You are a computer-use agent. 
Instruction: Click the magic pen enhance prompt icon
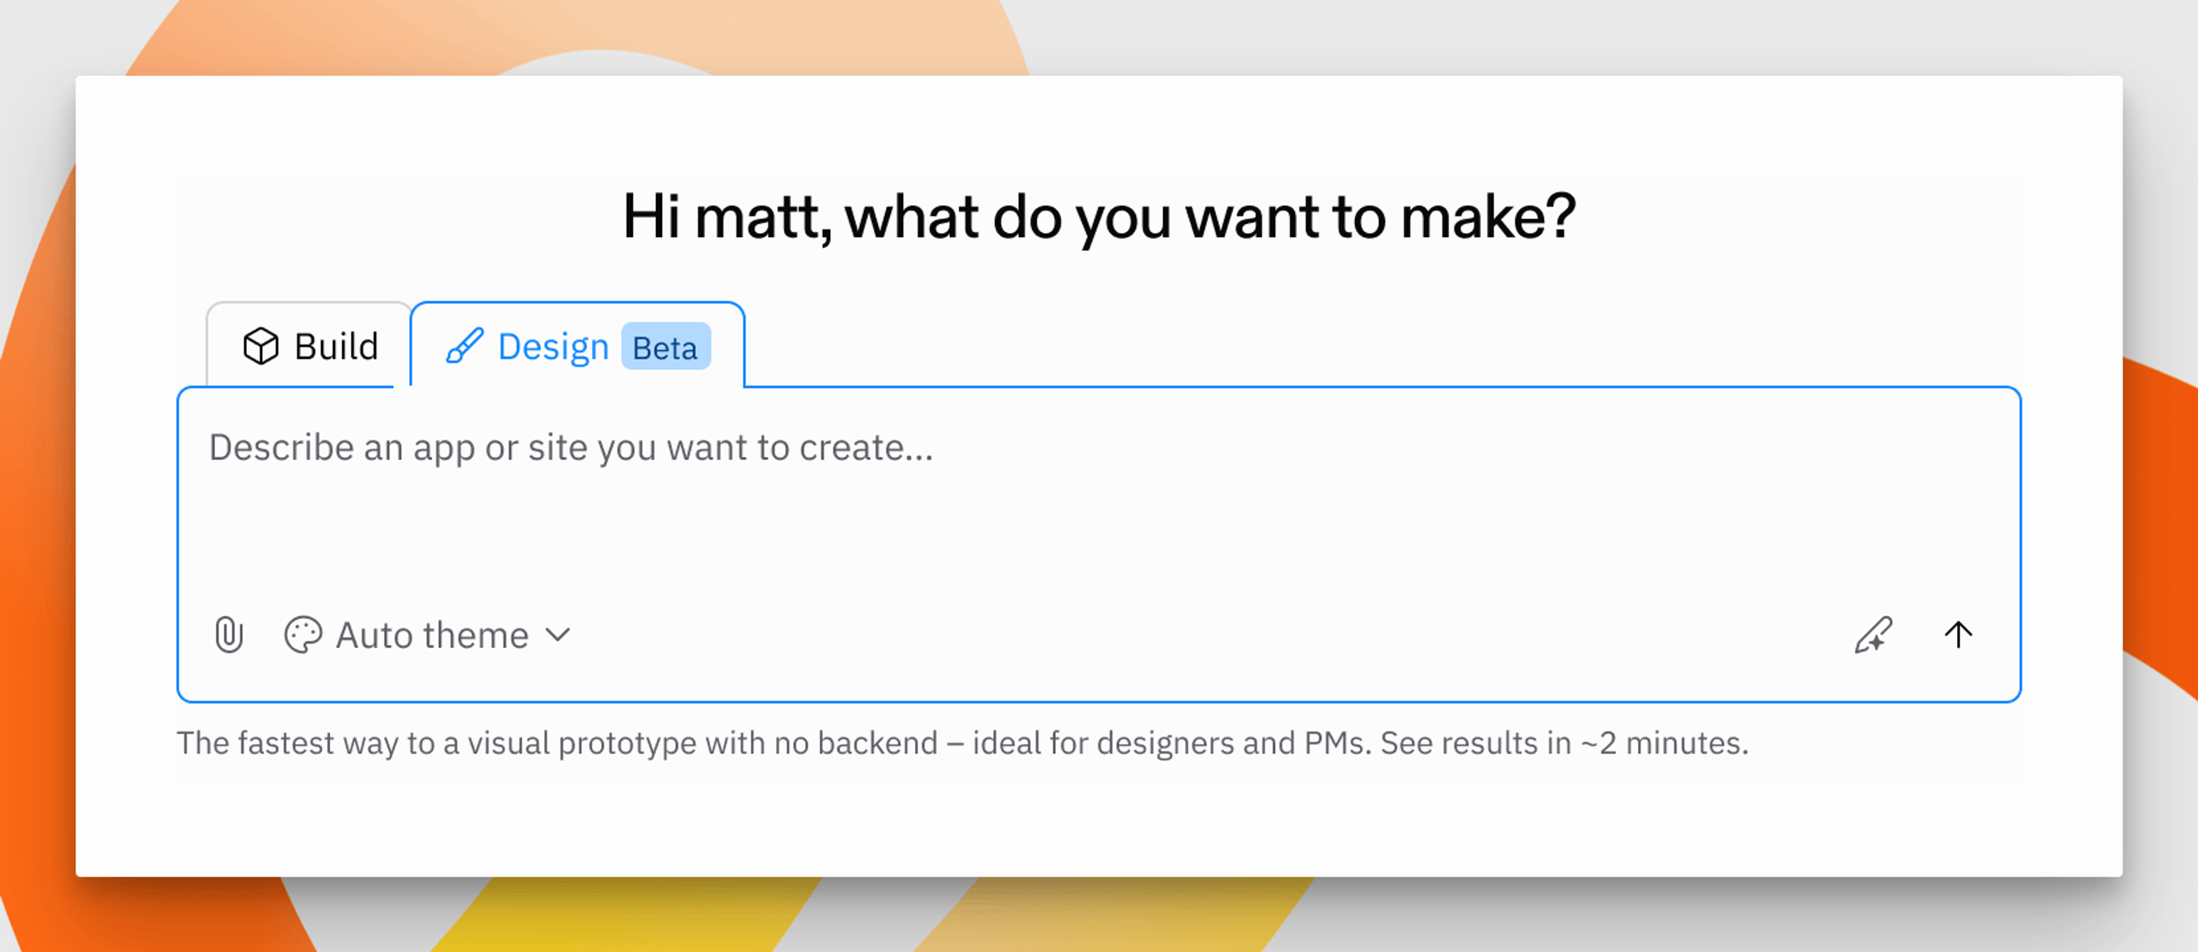coord(1874,635)
